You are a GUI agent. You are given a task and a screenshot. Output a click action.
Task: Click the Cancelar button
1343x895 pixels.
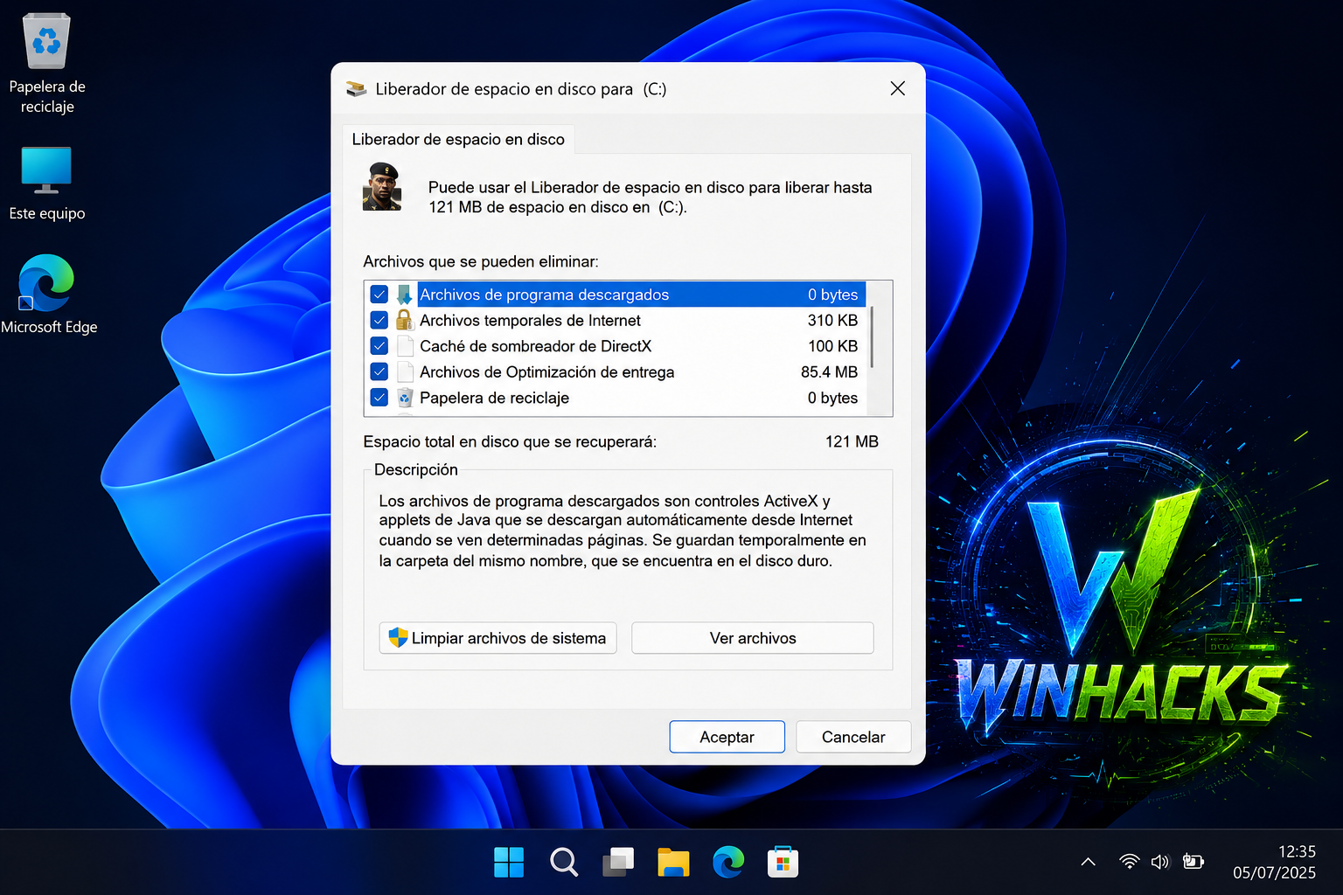853,737
